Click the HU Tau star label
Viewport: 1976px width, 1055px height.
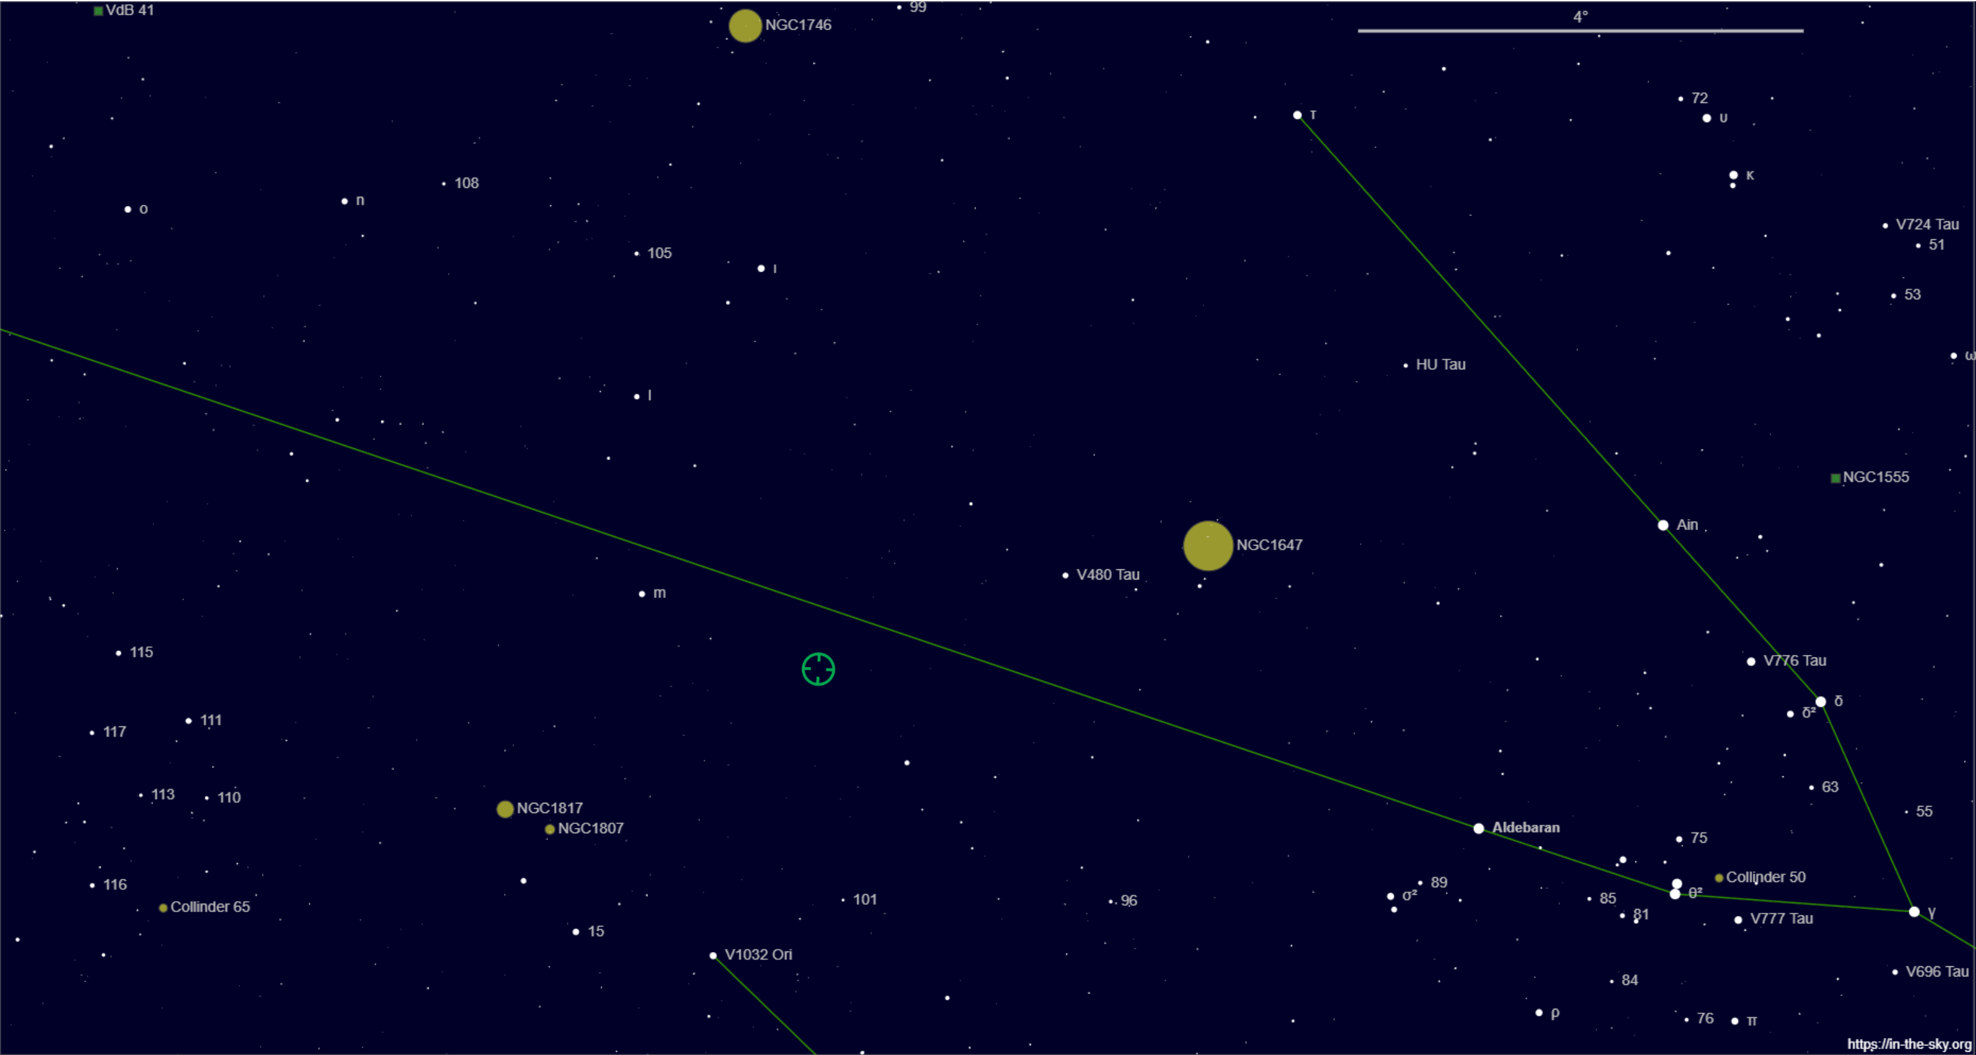click(1440, 364)
